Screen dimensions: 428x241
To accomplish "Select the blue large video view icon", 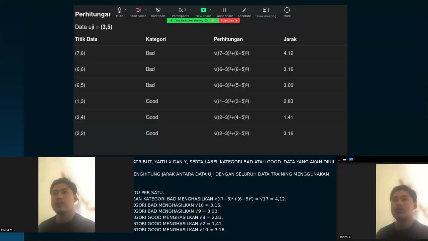I will pyautogui.click(x=351, y=159).
